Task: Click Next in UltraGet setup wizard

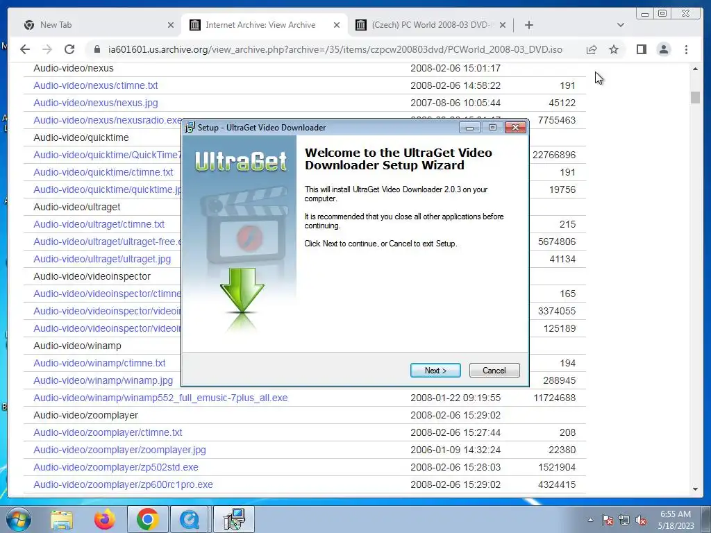Action: click(435, 371)
